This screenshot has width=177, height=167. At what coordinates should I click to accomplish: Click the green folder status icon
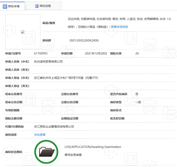tap(47, 152)
